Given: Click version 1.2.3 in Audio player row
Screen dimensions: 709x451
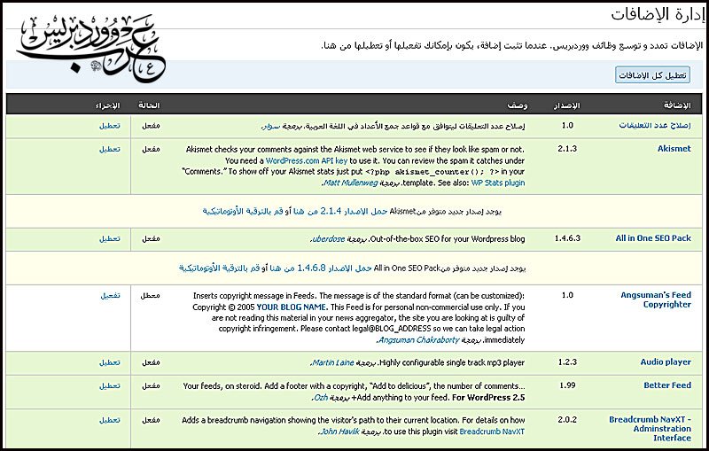Looking at the screenshot, I should pos(567,362).
